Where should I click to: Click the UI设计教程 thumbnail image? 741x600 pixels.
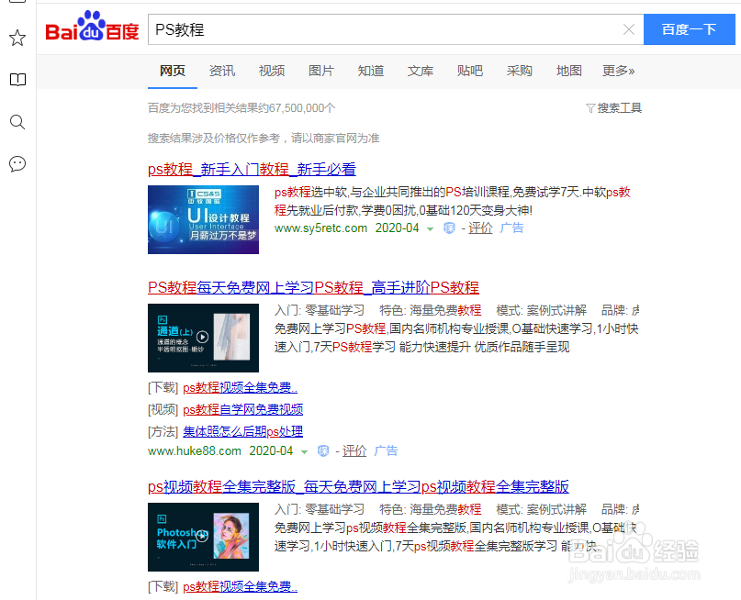point(203,219)
